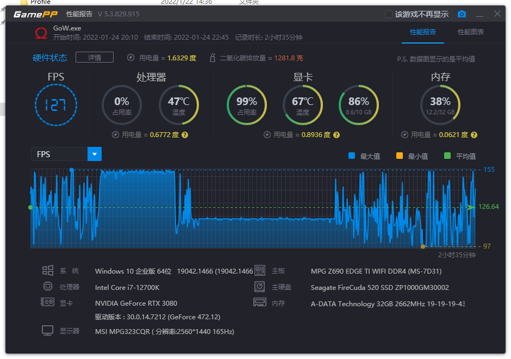Screen dimensions: 511x359
Task: Switch to the 性能报告 tab
Action: click(423, 32)
